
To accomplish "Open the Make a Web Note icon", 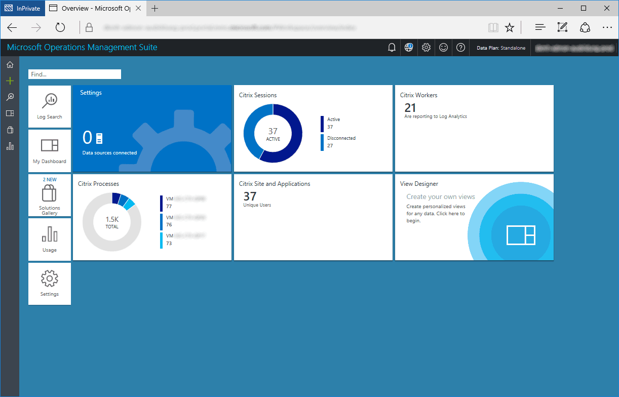I will click(x=562, y=27).
